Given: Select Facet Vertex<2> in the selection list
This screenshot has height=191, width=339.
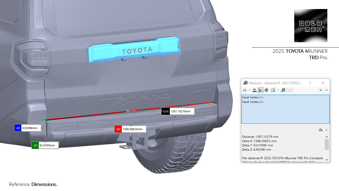Looking at the screenshot, I should pyautogui.click(x=253, y=102).
